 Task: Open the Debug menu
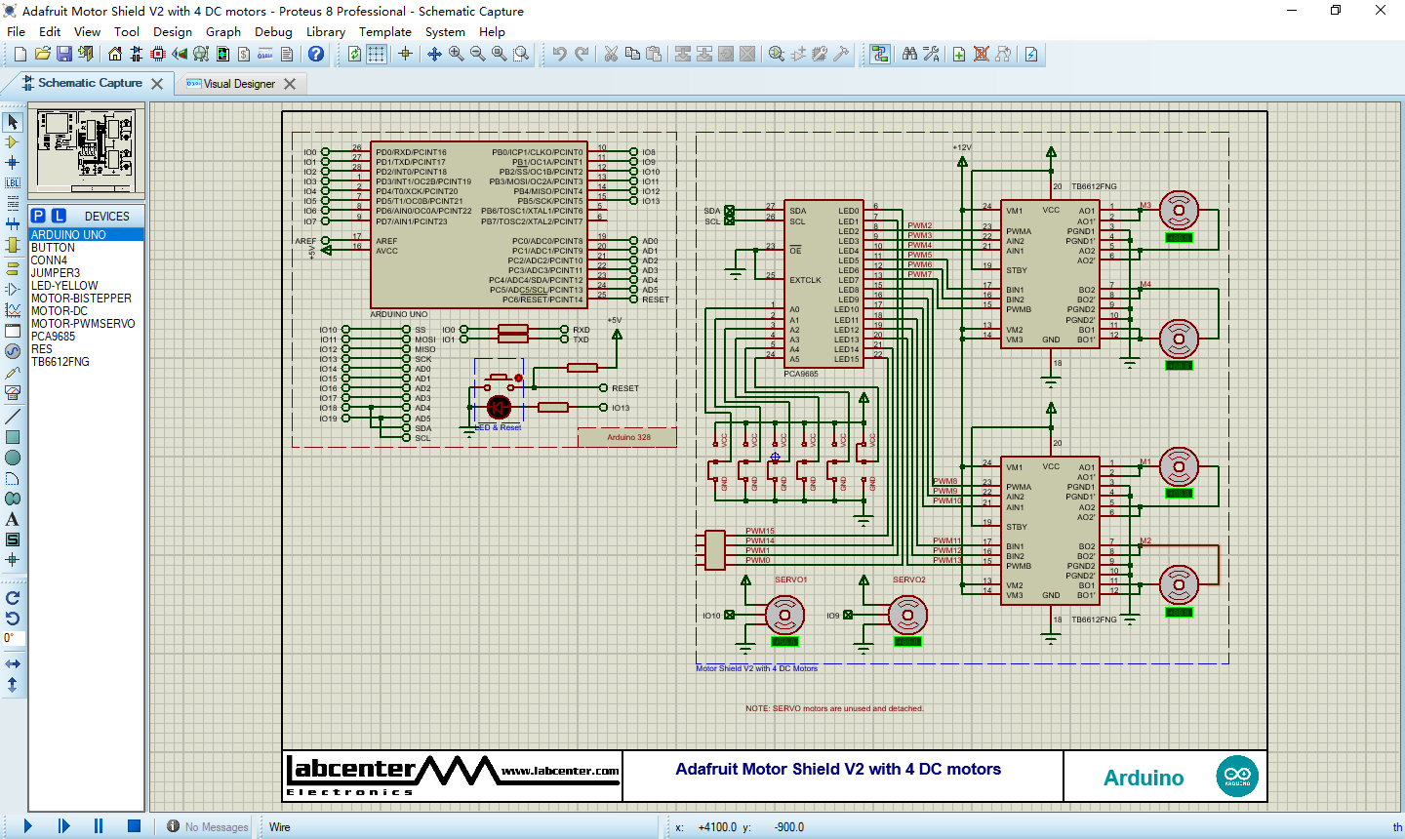coord(273,31)
